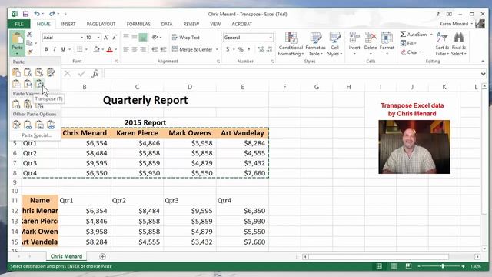Apply the dollar Accounting Number Format
Viewport: 492px width, 277px height.
(228, 49)
